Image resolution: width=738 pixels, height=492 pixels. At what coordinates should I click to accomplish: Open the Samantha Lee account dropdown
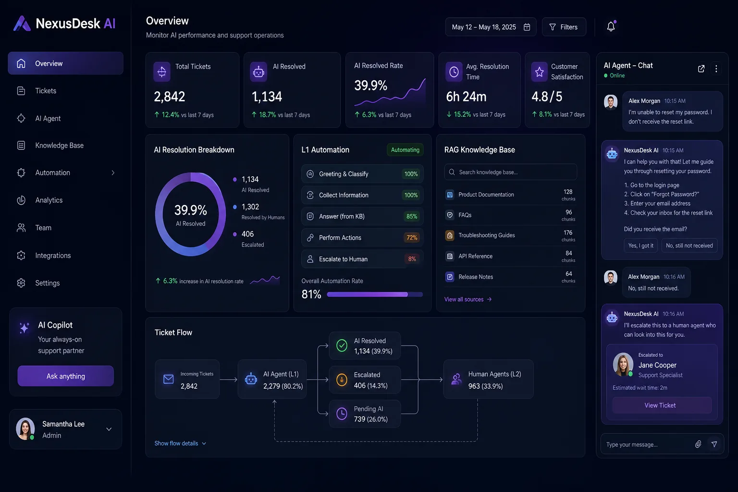click(x=109, y=429)
